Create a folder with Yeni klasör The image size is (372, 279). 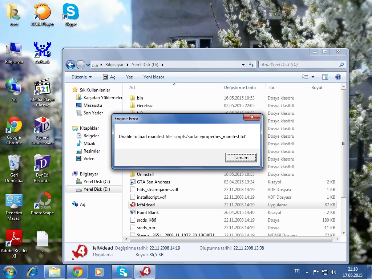[154, 77]
